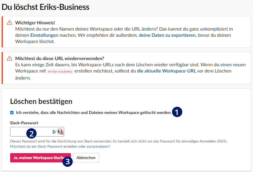Click 'Möchtest du diese URL wiederverwenden?' heading
Viewport: 253px width, 172px height.
(60, 58)
